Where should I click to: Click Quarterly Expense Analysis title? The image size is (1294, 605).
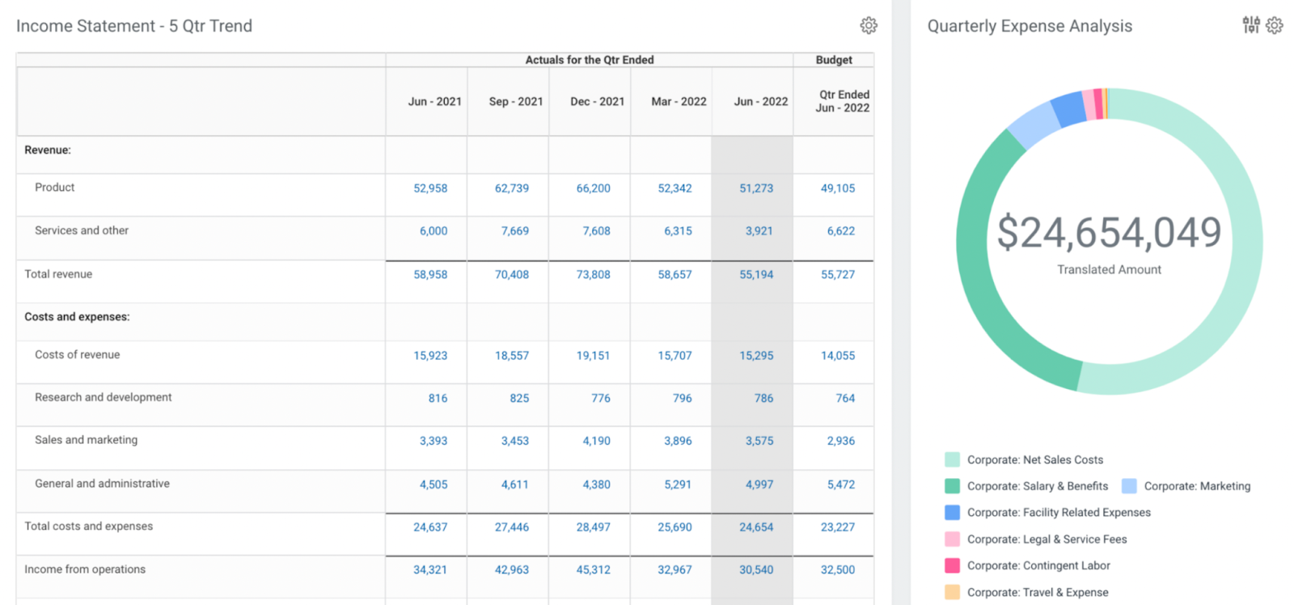pos(1030,26)
